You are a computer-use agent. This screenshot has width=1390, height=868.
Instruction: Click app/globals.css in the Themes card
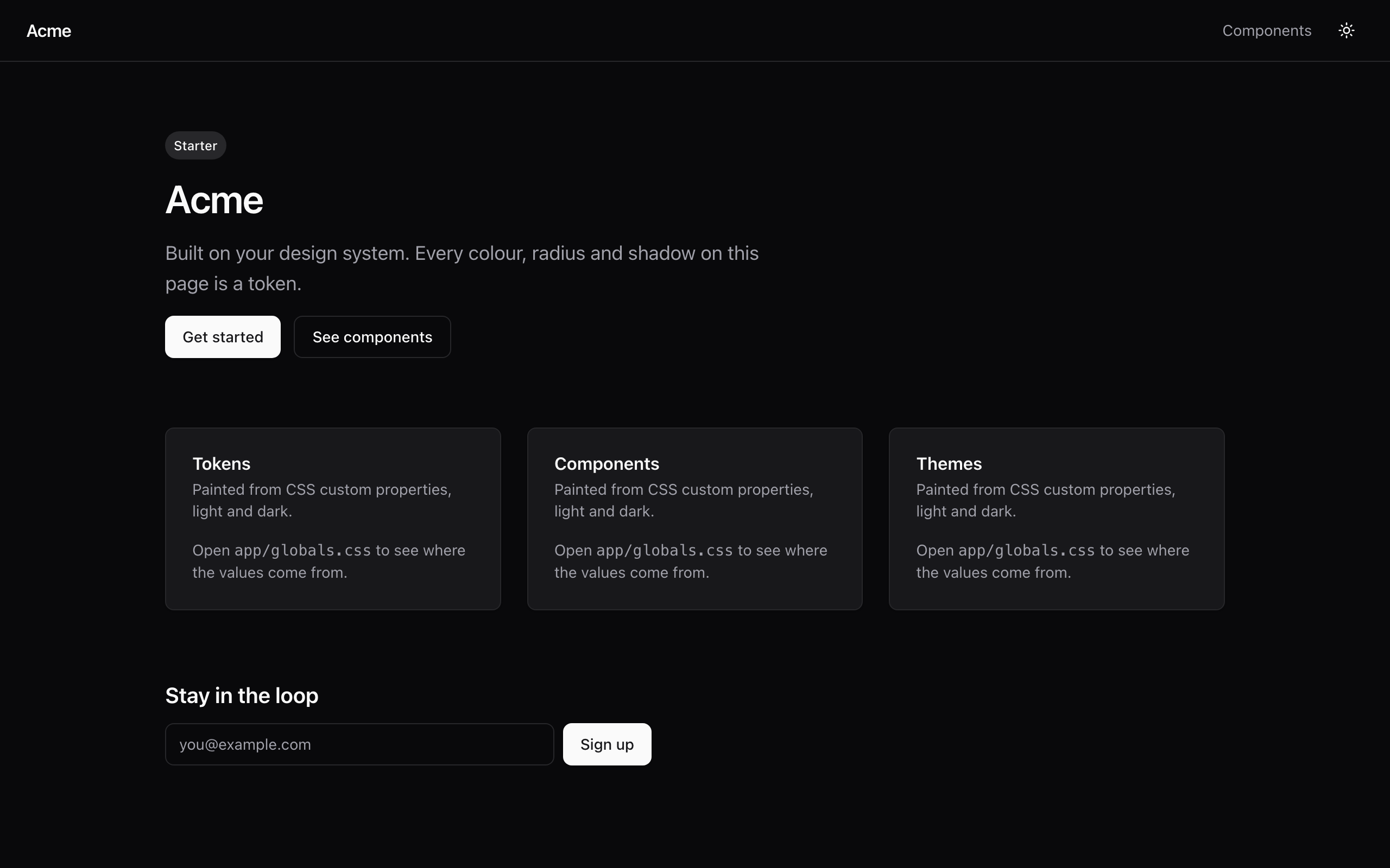1026,550
